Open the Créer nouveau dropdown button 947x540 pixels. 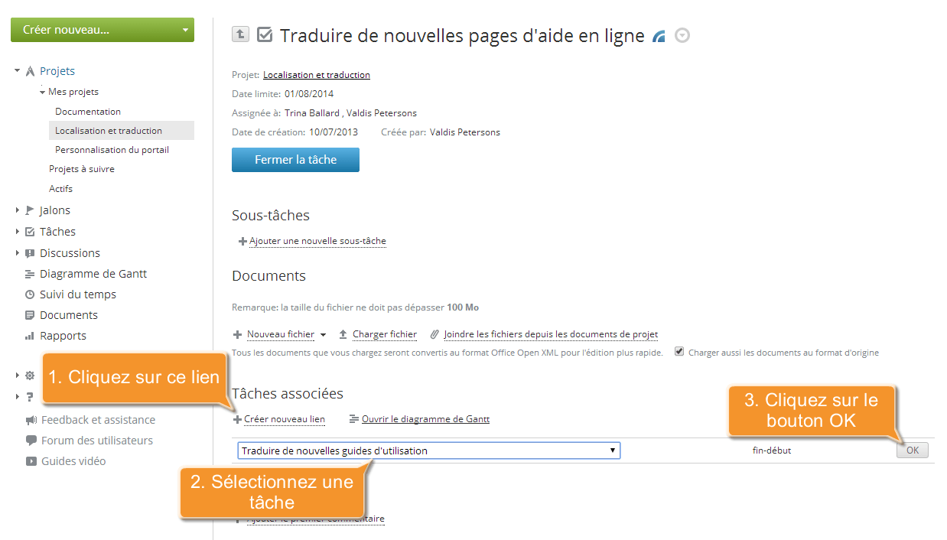[x=103, y=30]
